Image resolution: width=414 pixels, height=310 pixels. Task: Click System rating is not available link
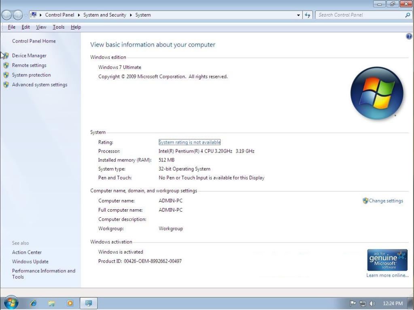click(189, 142)
